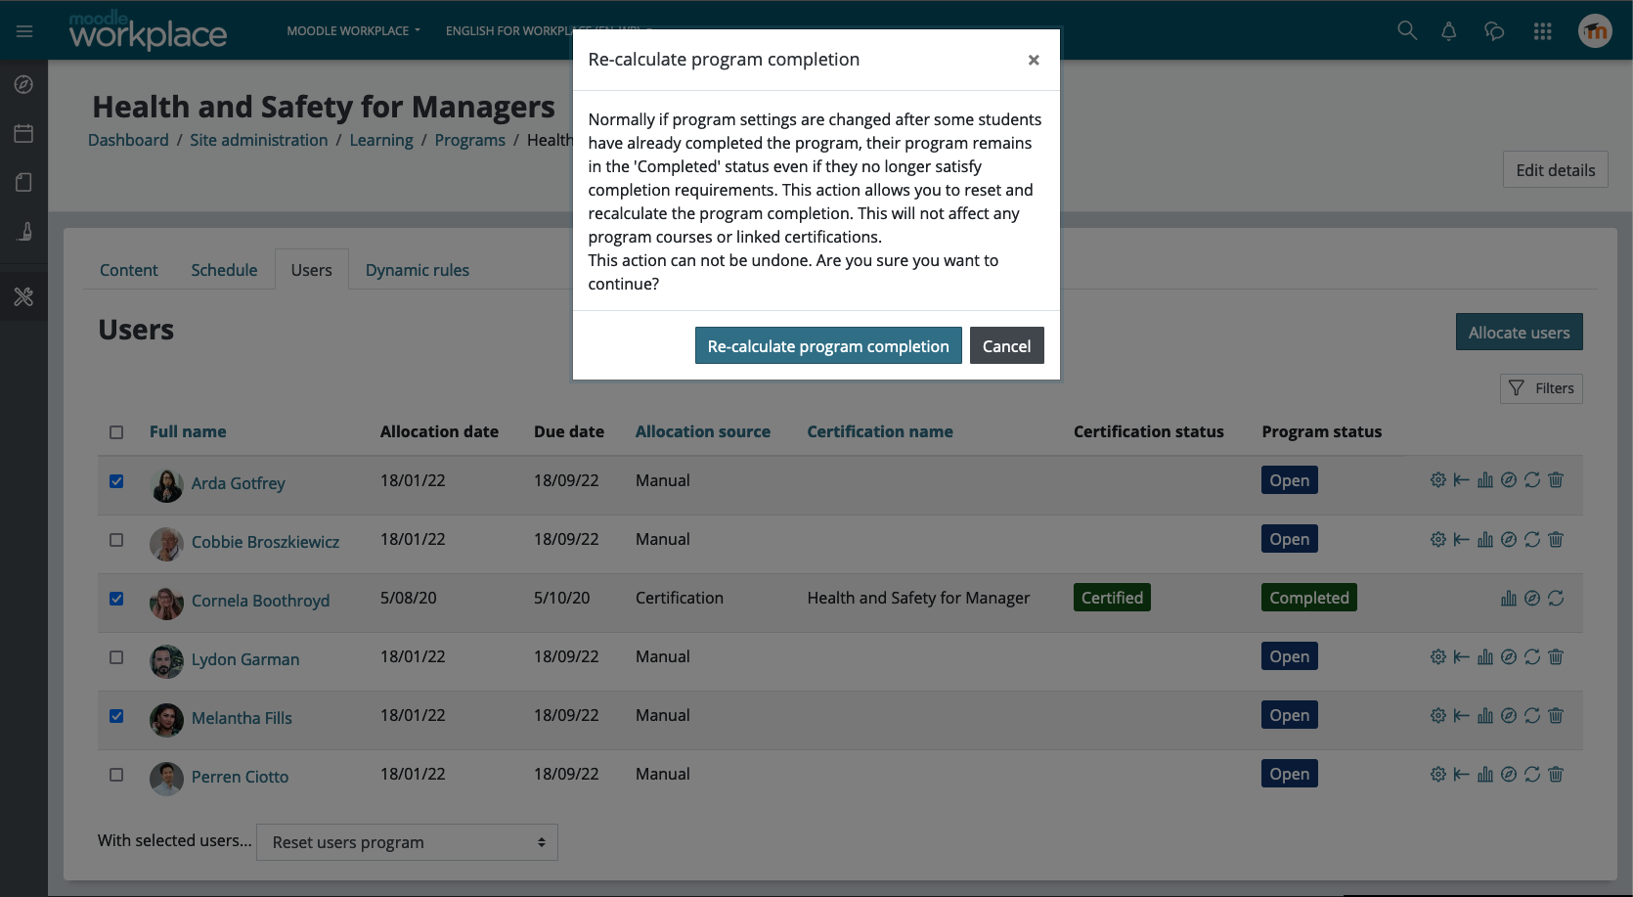
Task: Check the Perren Ciotto checkbox
Action: 116,775
